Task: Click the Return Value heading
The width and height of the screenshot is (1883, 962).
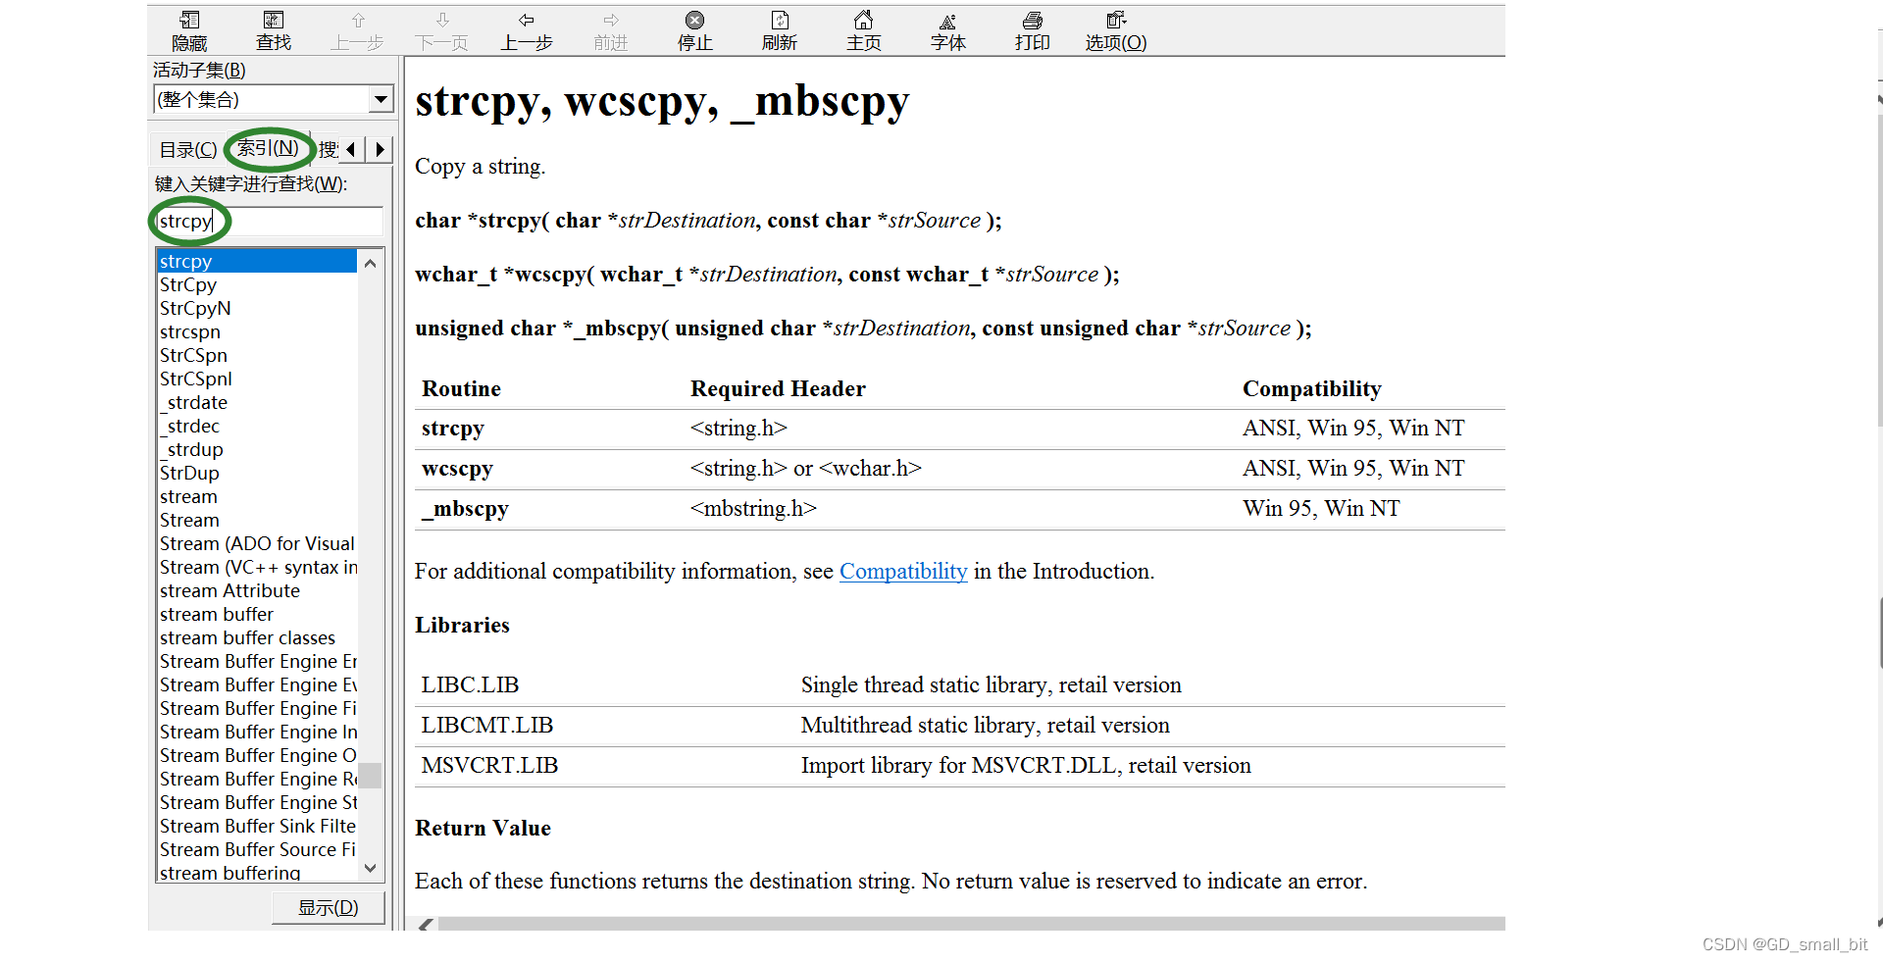Action: pos(483,828)
